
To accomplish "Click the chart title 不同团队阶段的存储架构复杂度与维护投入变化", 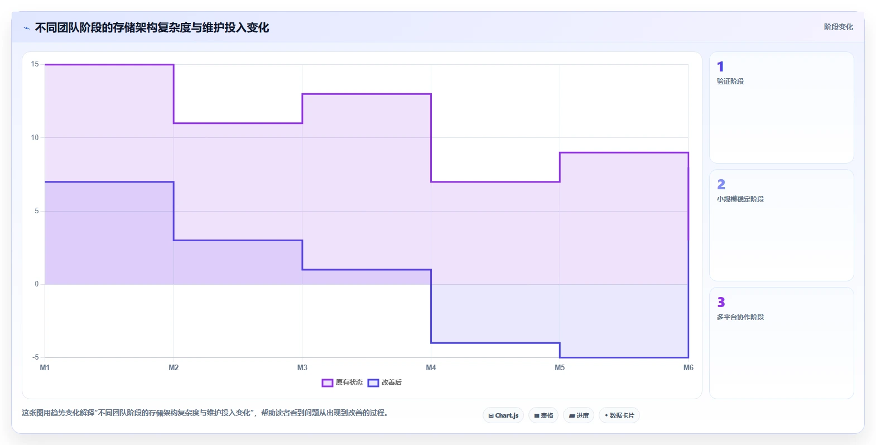I will point(152,28).
